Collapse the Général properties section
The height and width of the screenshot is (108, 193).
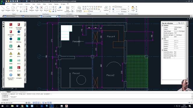tap(163, 25)
